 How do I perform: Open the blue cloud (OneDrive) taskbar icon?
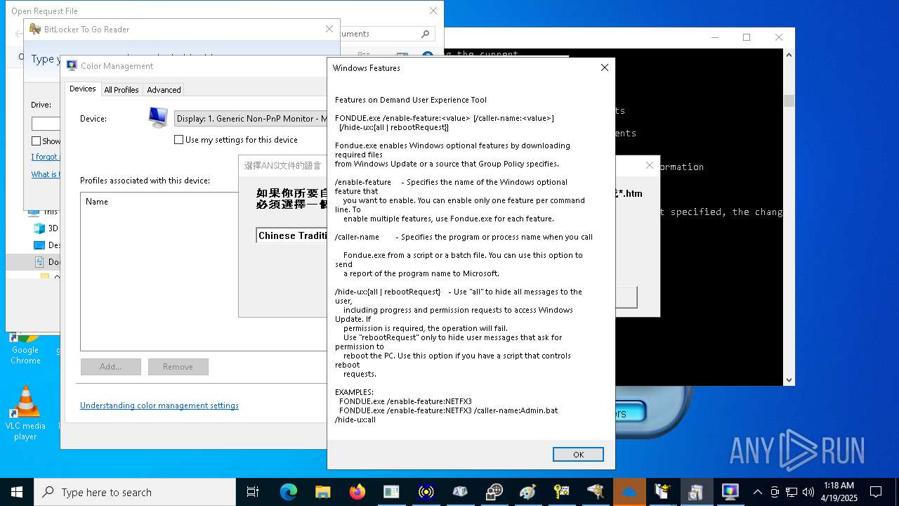pyautogui.click(x=629, y=492)
